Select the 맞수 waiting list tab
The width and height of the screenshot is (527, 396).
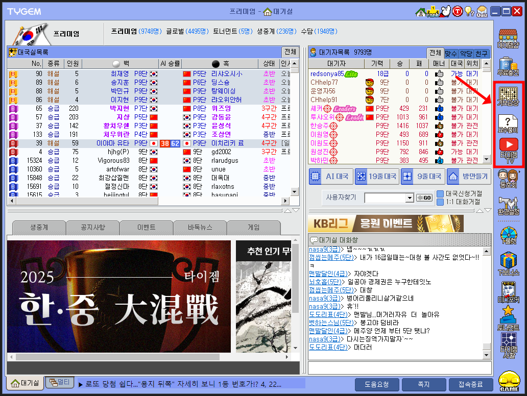(451, 54)
